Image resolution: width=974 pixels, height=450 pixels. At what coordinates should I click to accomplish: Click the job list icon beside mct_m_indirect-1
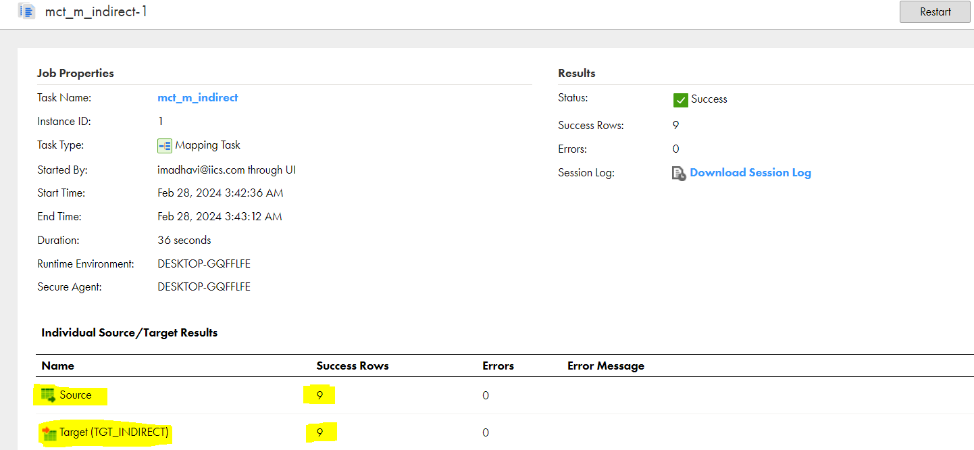click(27, 11)
